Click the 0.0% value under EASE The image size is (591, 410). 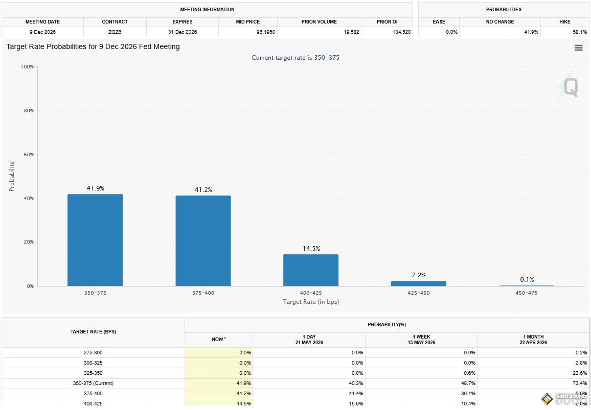click(x=451, y=32)
